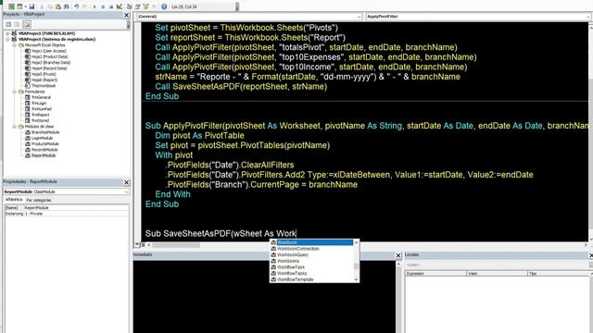Switch to the Por categorías properties tab
The width and height of the screenshot is (593, 333).
pyautogui.click(x=39, y=200)
